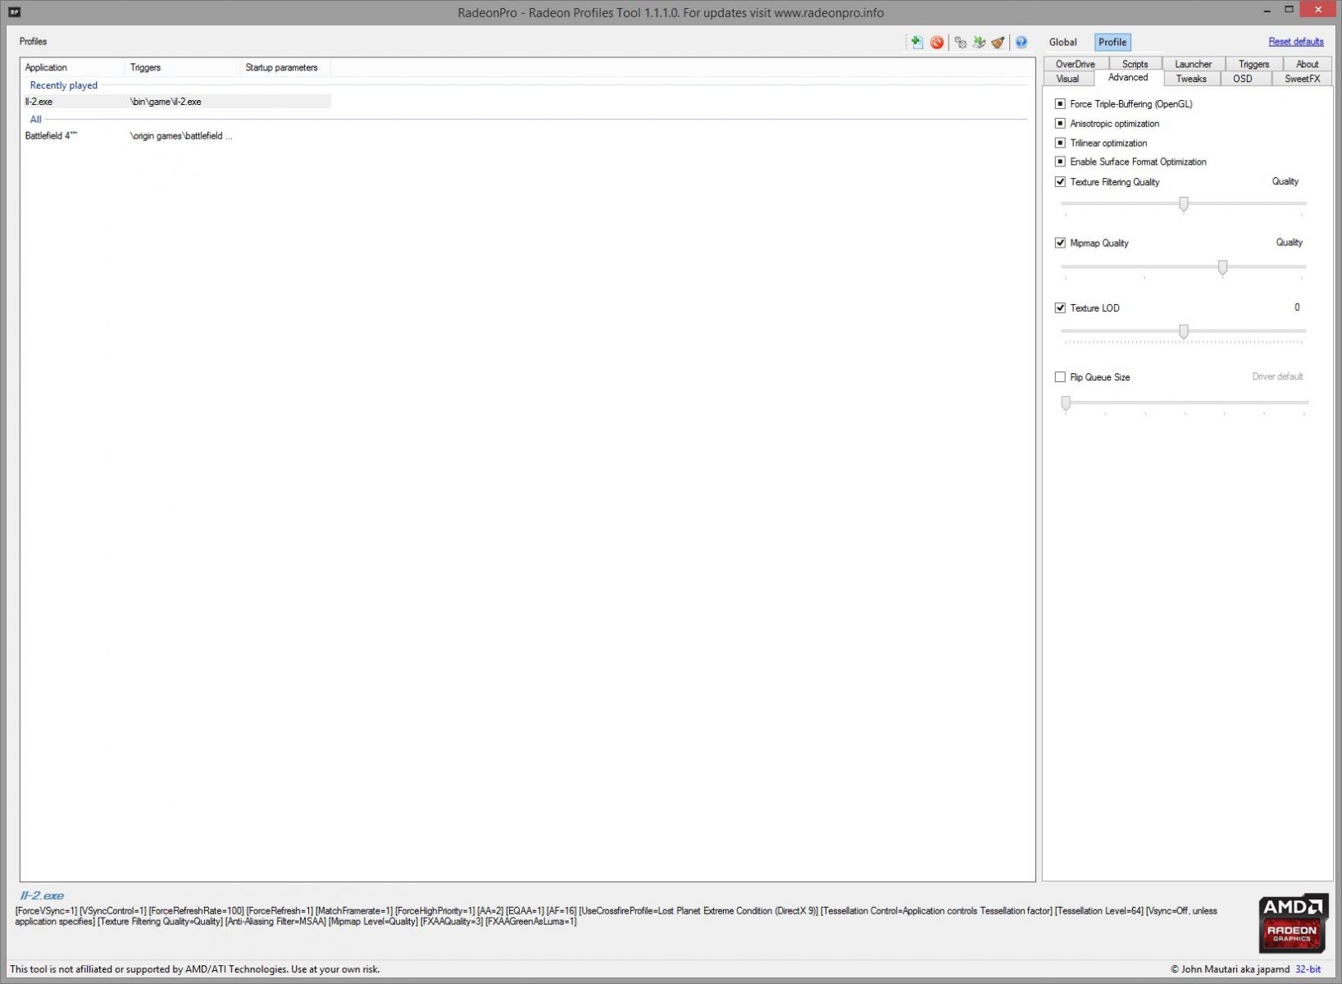Click the \bin\game\il-2.exe trigger path
Screen dimensions: 1342x984
[166, 102]
